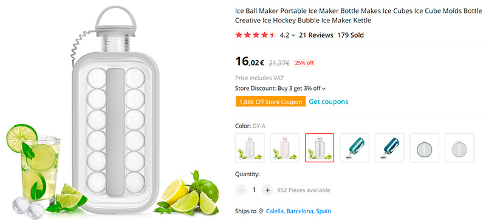Click the location pin icon beside Ships to

(261, 211)
